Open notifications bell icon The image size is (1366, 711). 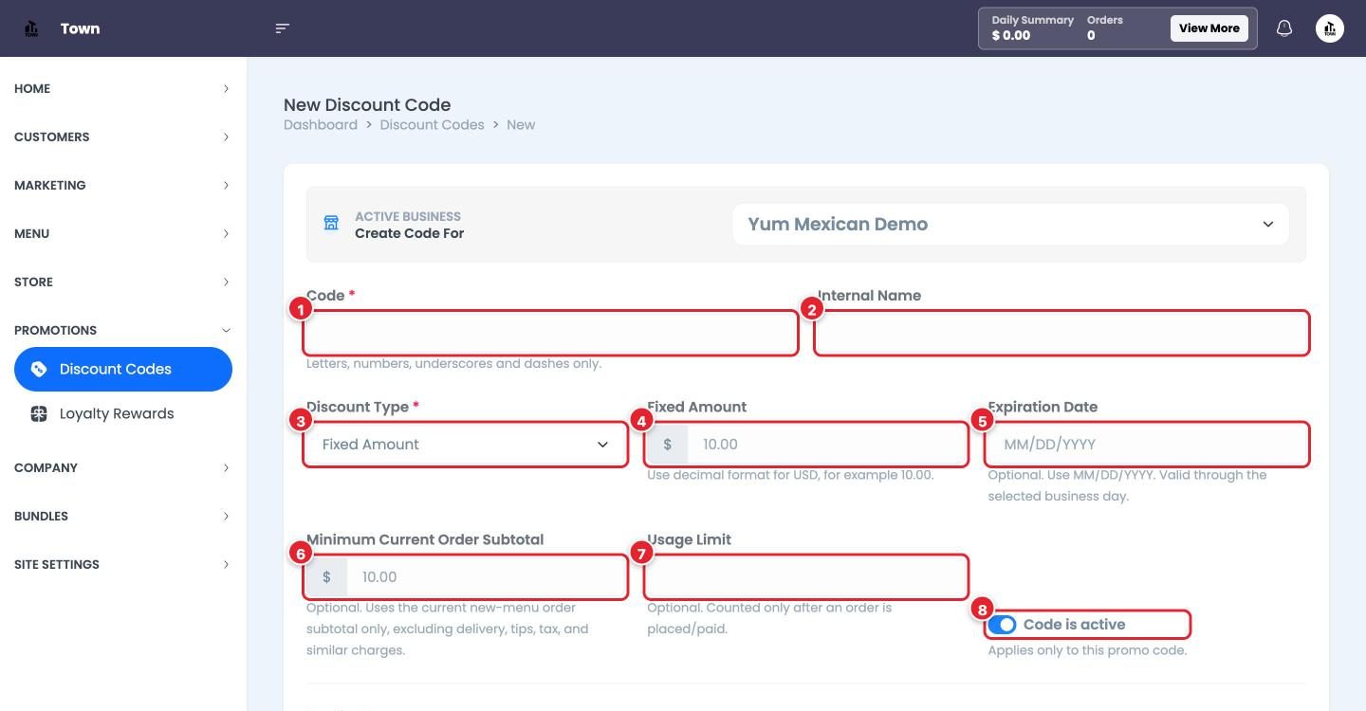tap(1284, 28)
